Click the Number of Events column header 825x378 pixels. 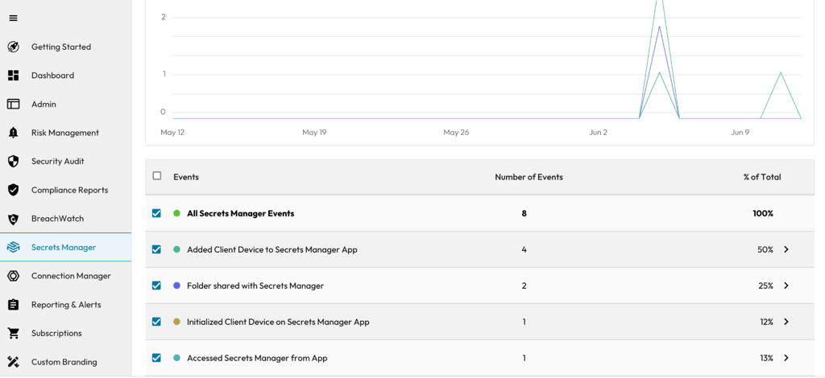529,177
